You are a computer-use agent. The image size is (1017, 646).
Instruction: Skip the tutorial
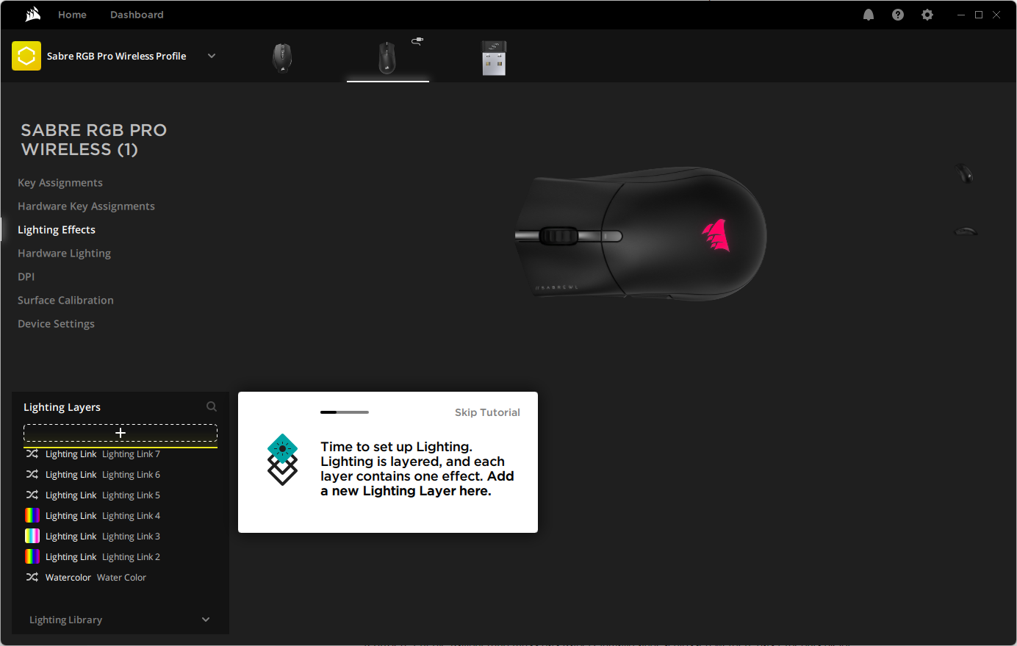pyautogui.click(x=487, y=412)
